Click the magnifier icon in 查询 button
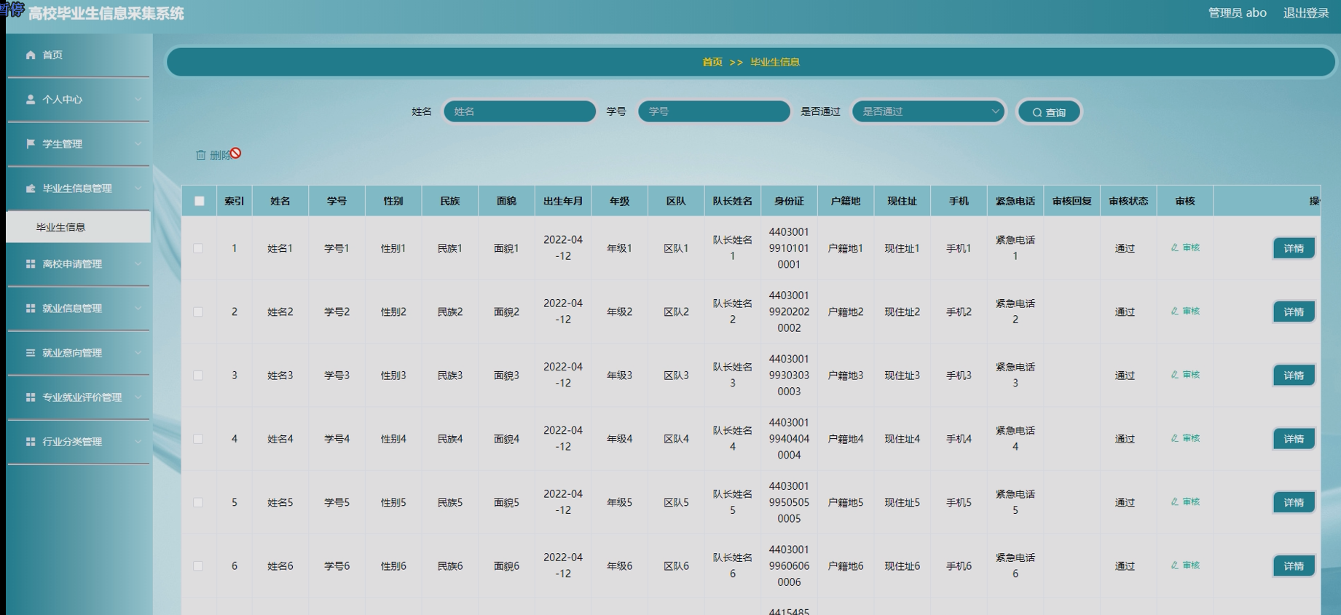Screen dimensions: 1341x615 click(x=1037, y=113)
